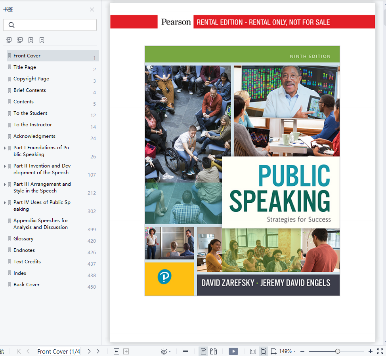Viewport: 386px width, 356px height.
Task: Click the zoom slider handle
Action: 338,351
